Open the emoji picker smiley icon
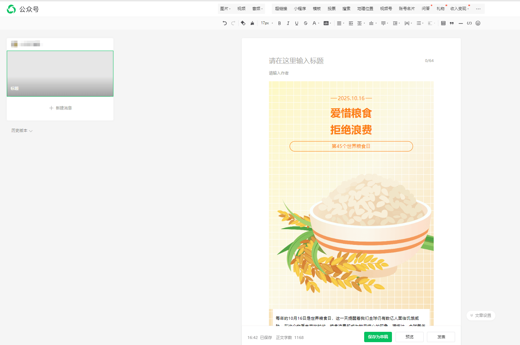This screenshot has width=520, height=345. point(478,23)
